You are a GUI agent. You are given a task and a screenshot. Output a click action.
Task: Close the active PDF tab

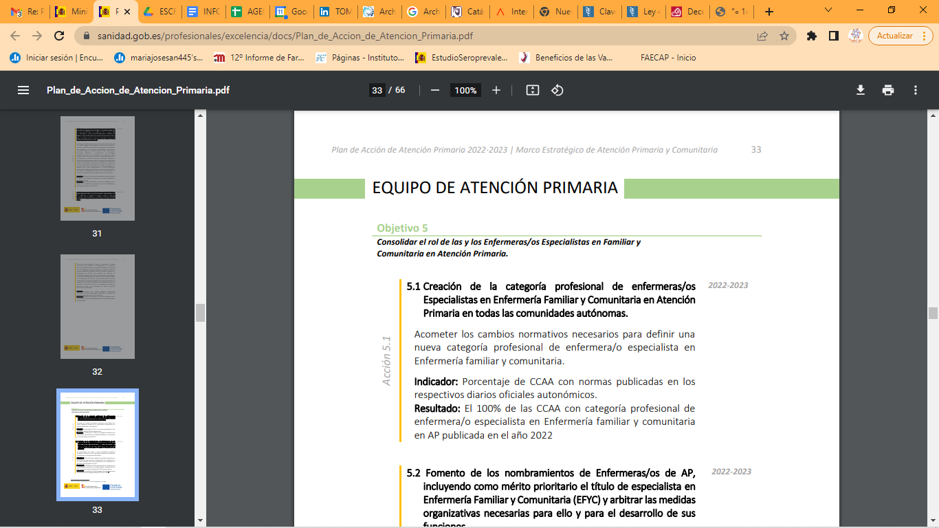[127, 12]
